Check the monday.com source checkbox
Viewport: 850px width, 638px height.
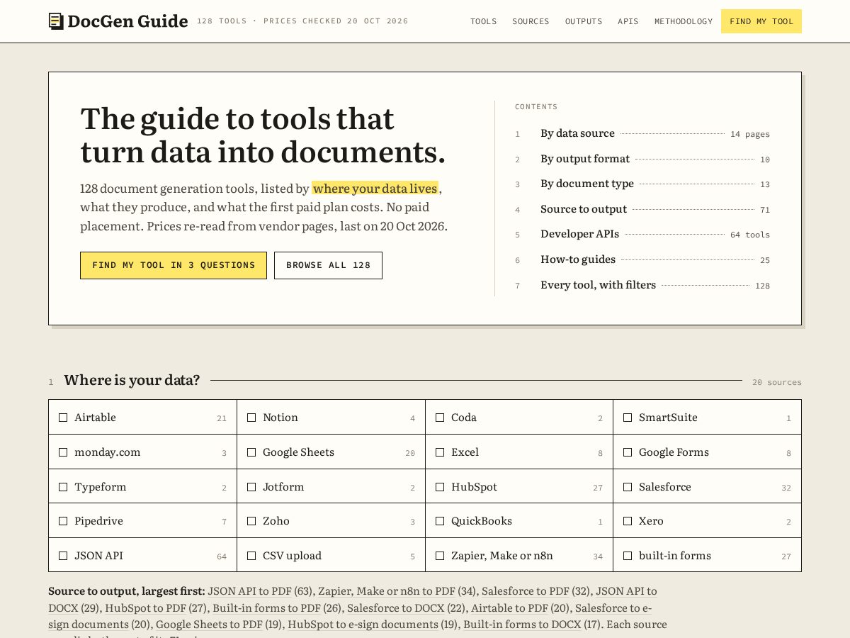click(x=63, y=452)
